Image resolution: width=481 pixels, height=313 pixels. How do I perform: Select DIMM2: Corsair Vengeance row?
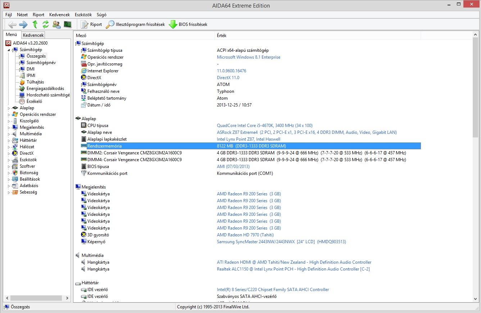pyautogui.click(x=251, y=153)
